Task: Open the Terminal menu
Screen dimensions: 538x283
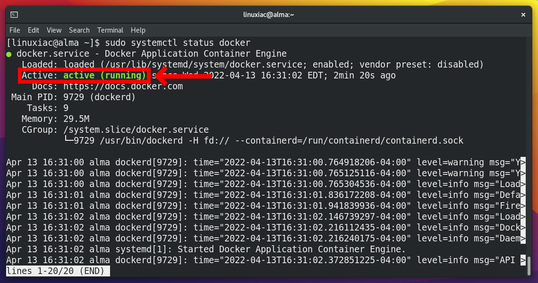Action: tap(110, 30)
